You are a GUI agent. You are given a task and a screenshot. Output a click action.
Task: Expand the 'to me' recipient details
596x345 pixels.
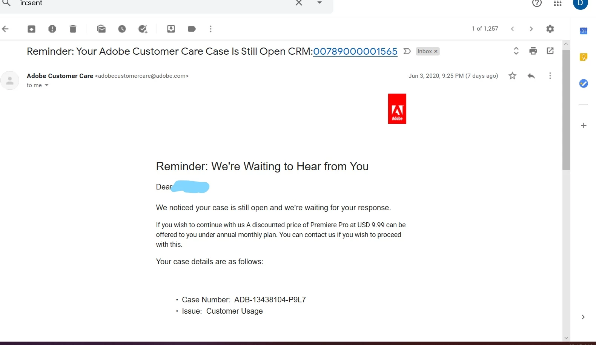[47, 85]
